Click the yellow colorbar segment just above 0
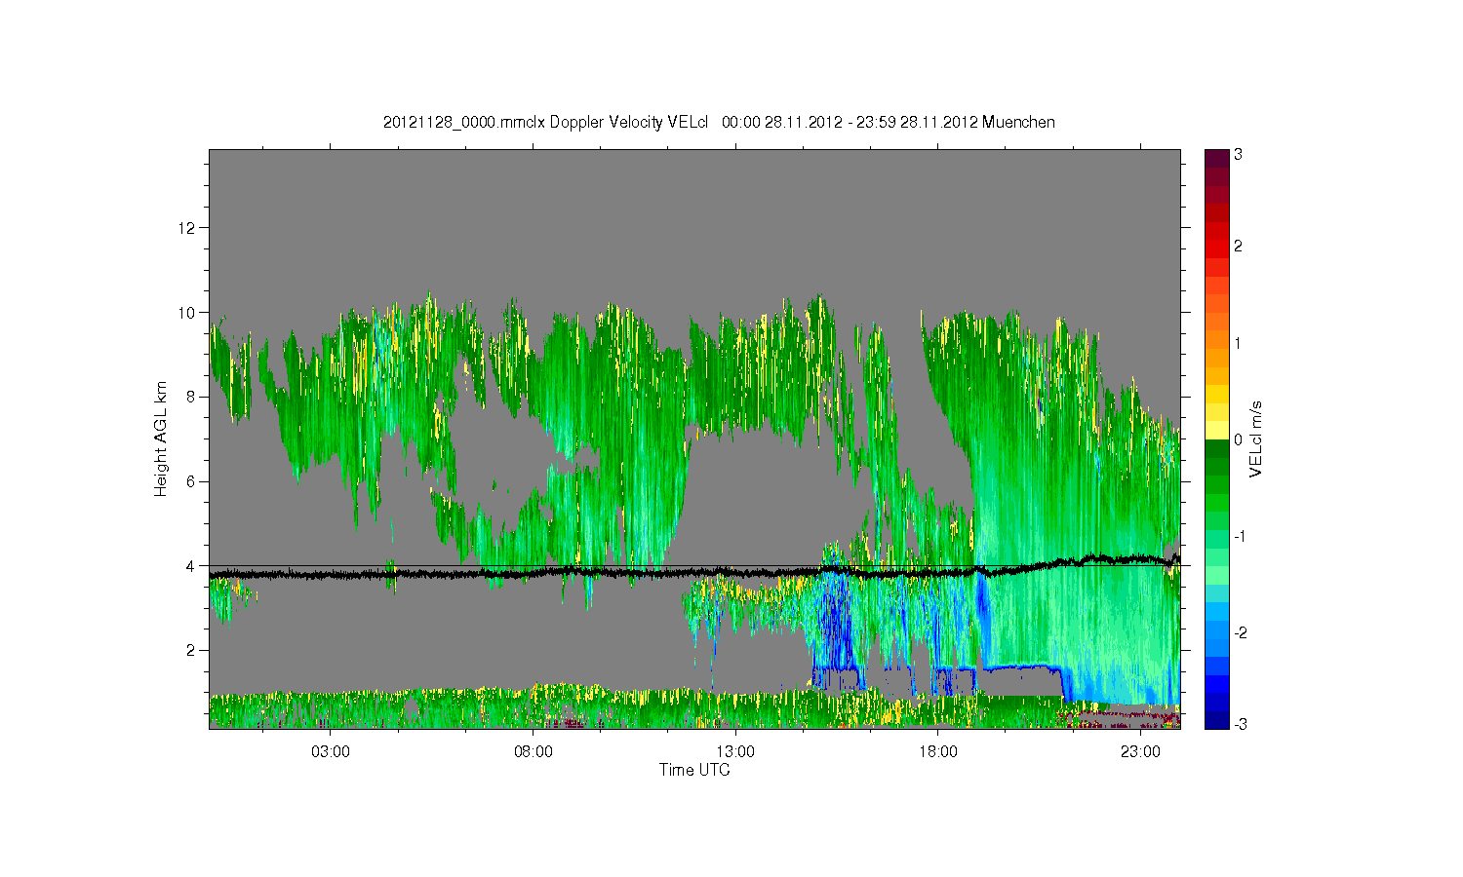 tap(1216, 430)
